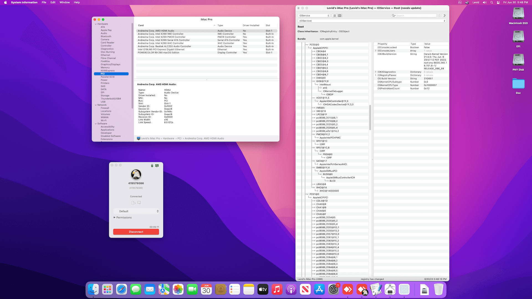Open the Default profile dropdown in AnyDesk

[x=136, y=211]
